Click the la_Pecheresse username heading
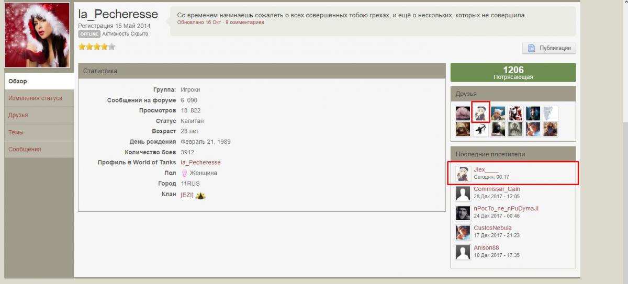 click(118, 14)
